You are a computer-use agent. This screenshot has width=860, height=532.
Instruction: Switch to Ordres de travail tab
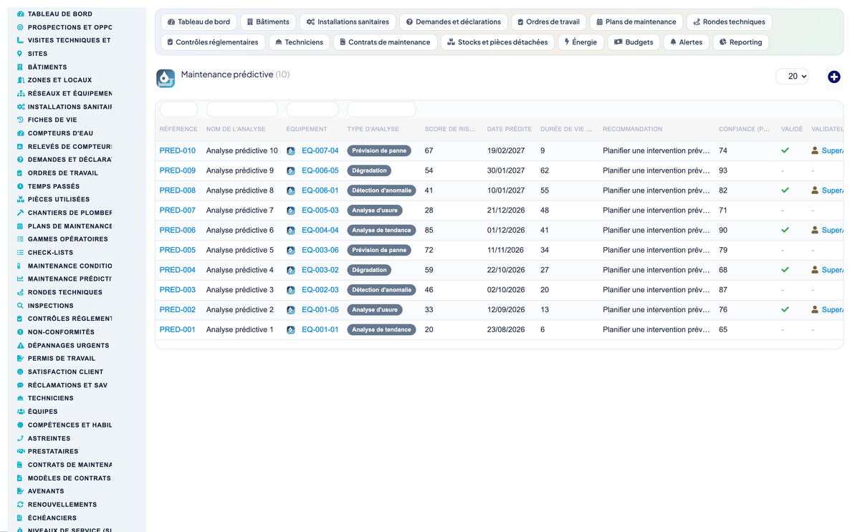pyautogui.click(x=548, y=22)
